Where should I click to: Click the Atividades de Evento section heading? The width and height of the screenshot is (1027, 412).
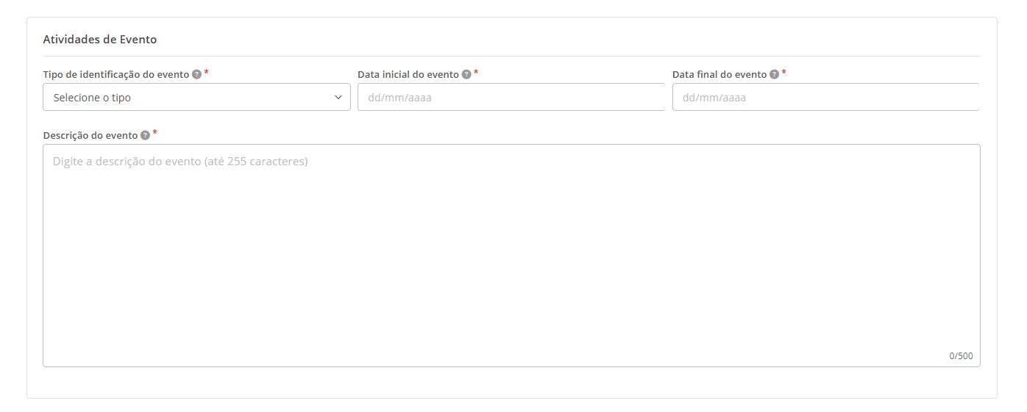click(x=100, y=40)
